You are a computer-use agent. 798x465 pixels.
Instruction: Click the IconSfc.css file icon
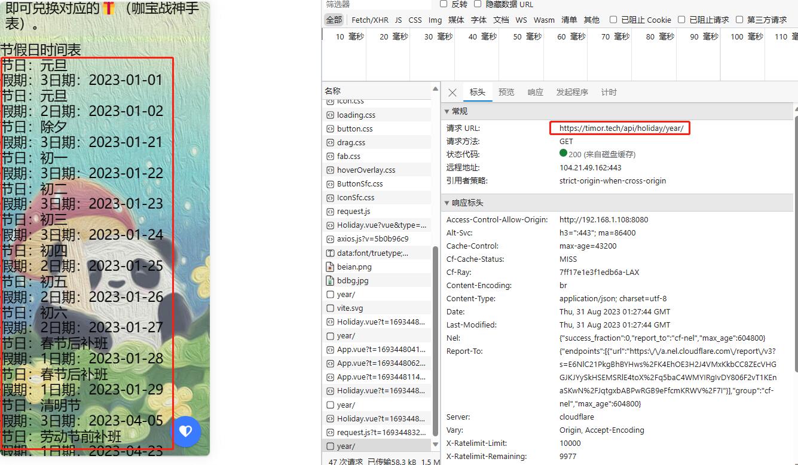pos(330,197)
